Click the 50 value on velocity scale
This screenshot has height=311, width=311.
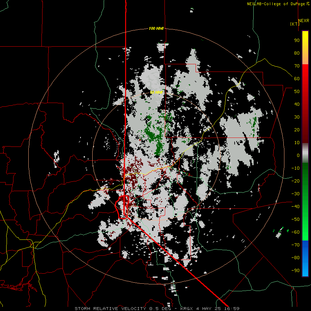click(x=297, y=92)
